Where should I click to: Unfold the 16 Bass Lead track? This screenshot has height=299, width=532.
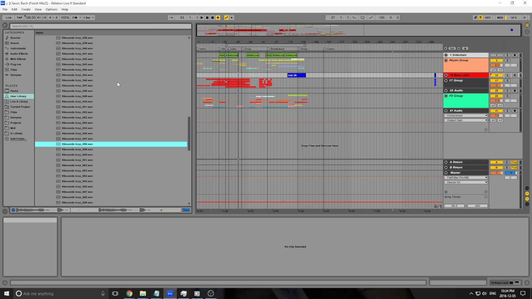coord(446,75)
